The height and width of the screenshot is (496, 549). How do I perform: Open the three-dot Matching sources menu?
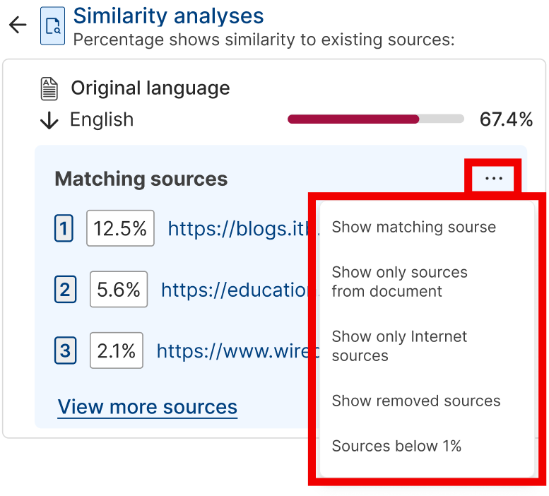coord(493,179)
